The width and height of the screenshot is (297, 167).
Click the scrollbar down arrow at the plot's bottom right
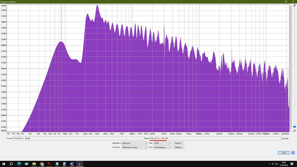(291, 131)
